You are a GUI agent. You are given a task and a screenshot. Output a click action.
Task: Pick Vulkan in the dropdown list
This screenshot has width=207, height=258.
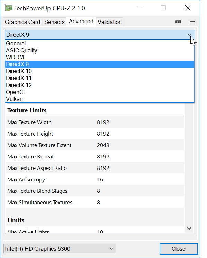pos(100,99)
